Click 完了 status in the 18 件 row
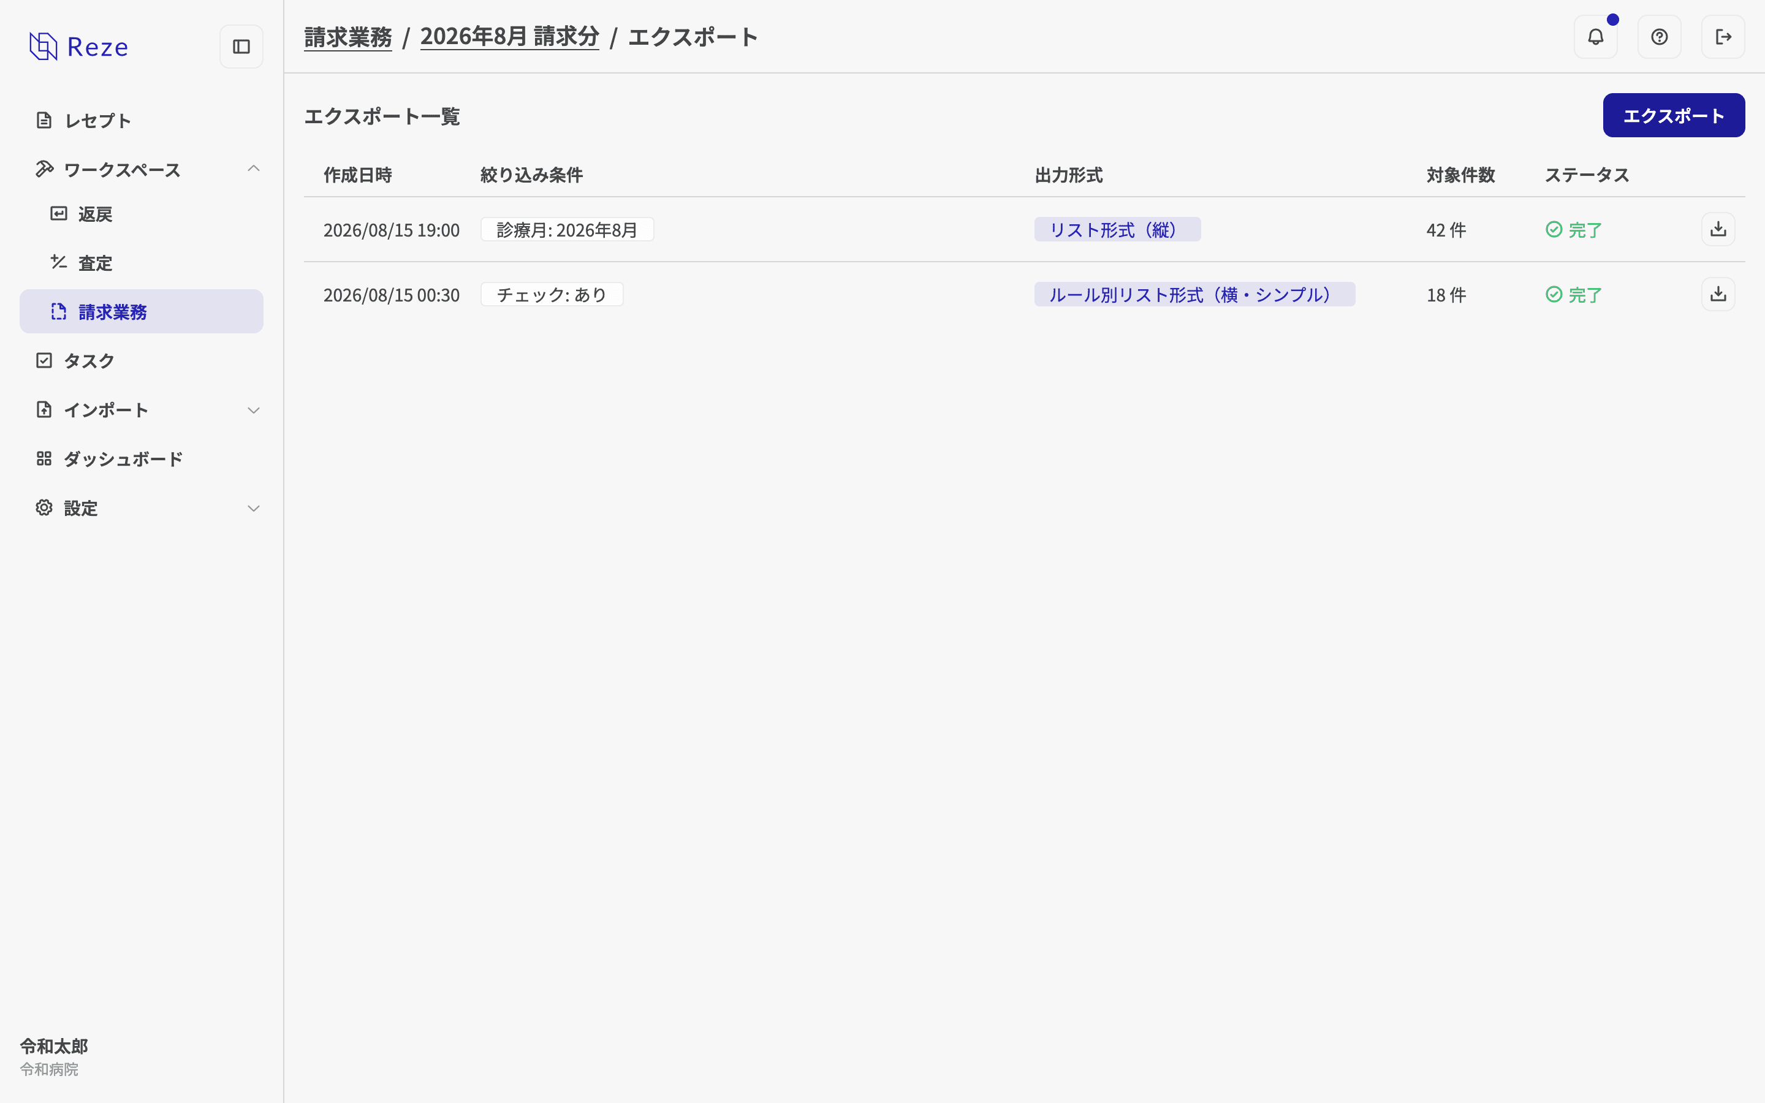Viewport: 1765px width, 1103px height. pos(1574,295)
